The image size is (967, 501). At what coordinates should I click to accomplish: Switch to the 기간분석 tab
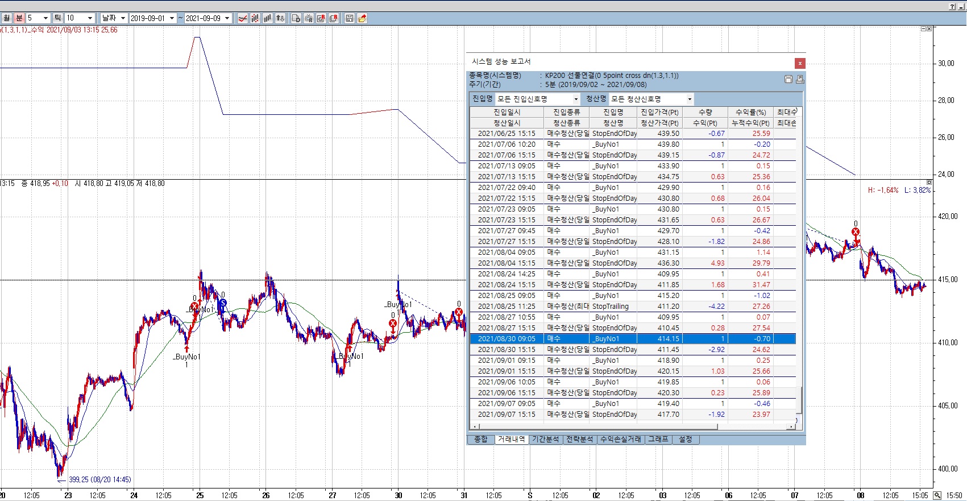click(545, 439)
